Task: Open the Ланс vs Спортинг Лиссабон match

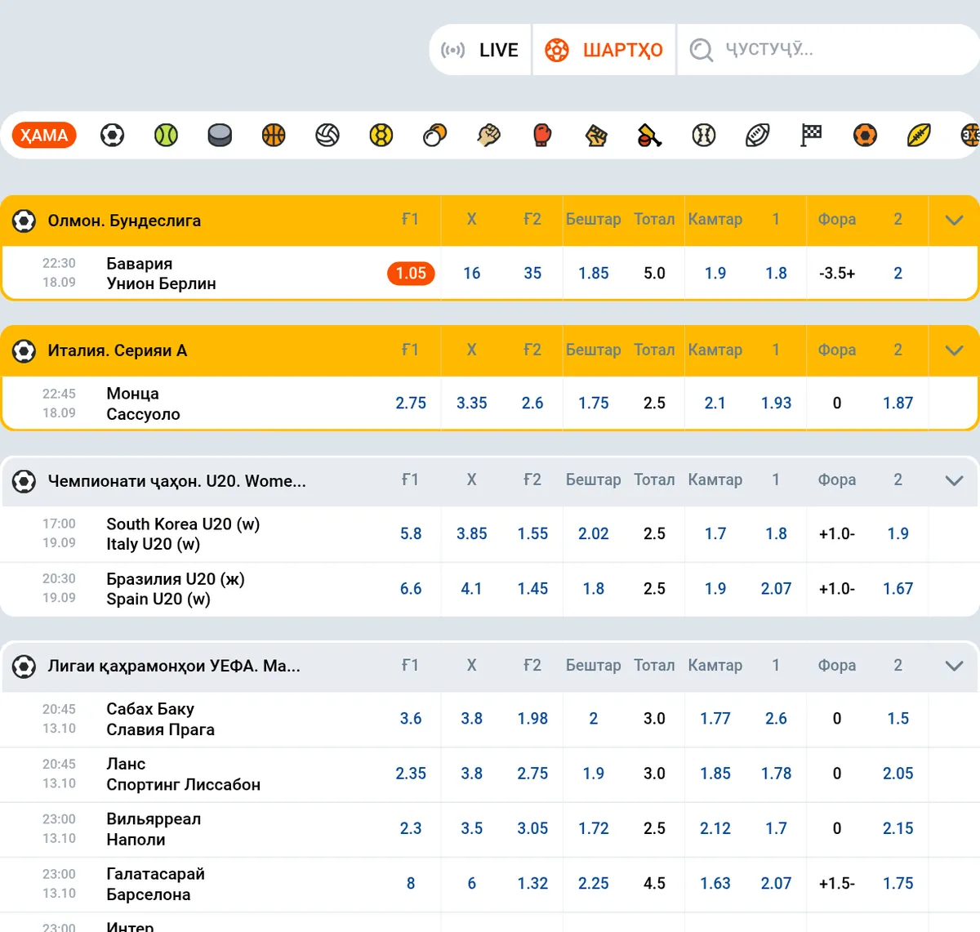Action: pos(183,774)
